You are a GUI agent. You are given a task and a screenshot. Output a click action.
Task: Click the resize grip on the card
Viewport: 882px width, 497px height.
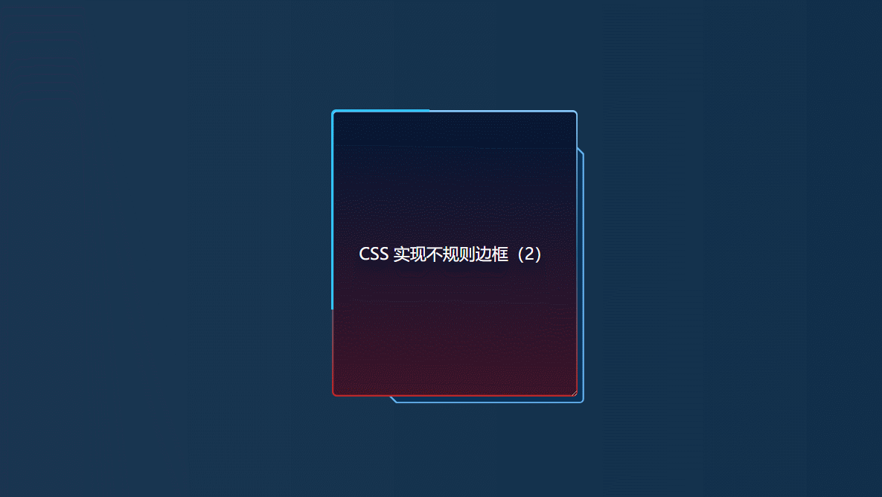(x=574, y=393)
